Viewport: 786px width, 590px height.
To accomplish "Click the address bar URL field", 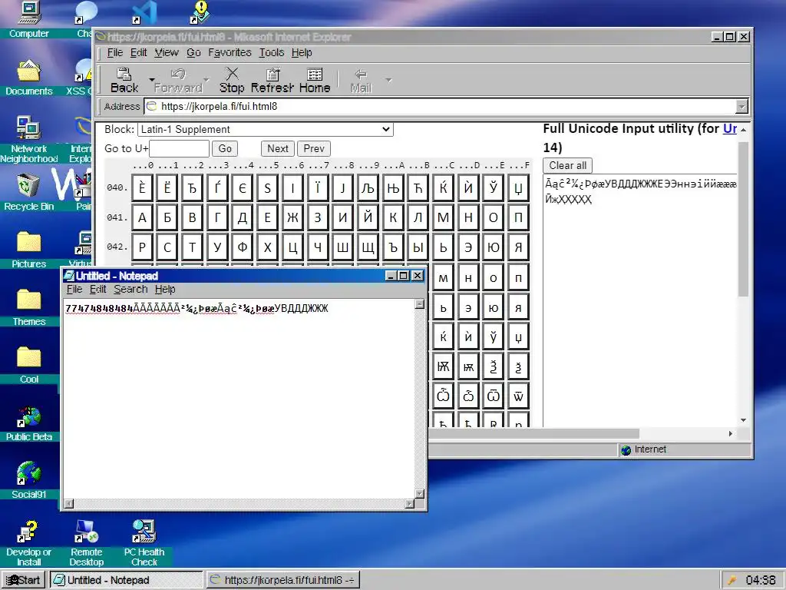I will 441,106.
